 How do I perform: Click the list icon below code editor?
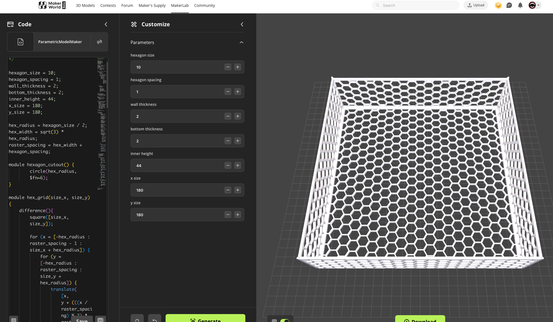pyautogui.click(x=14, y=319)
